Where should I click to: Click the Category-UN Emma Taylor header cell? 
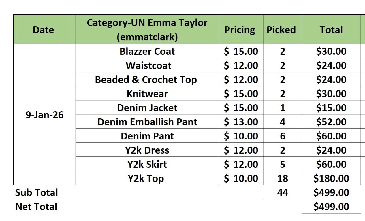147,29
